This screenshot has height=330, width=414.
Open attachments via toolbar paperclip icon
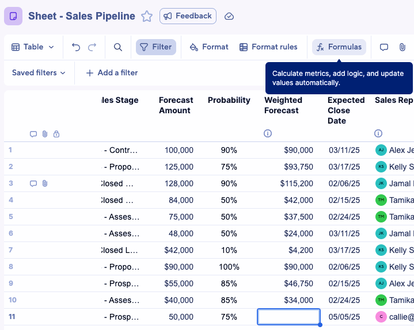point(402,47)
